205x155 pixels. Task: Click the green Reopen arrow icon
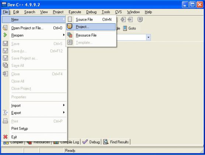(x=5, y=35)
